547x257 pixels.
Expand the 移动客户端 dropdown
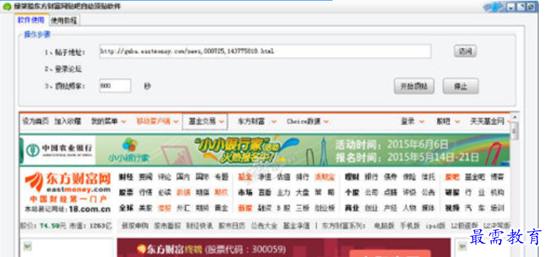157,122
